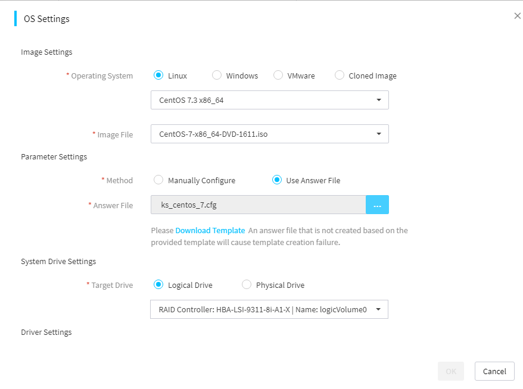523x389 pixels.
Task: Select the Manually Configure method
Action: (x=158, y=180)
